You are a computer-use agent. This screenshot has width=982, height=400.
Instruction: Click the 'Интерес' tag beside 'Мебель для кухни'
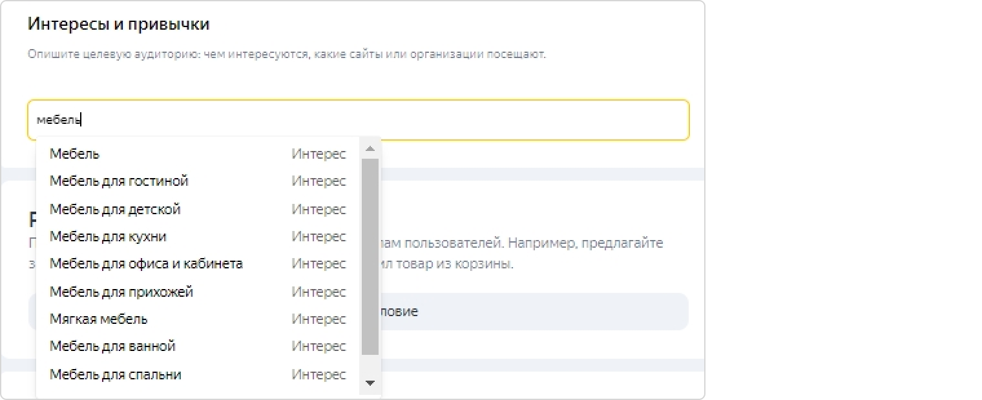coord(319,237)
